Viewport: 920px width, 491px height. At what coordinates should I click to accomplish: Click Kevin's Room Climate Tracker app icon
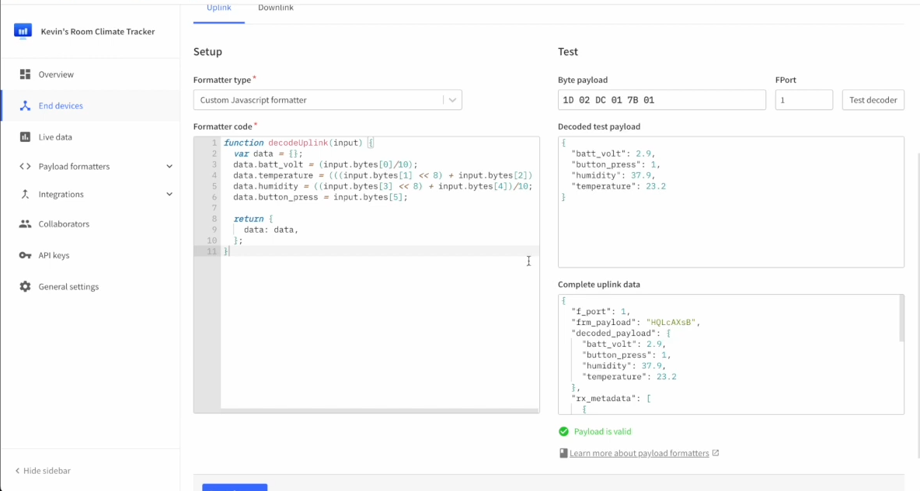click(22, 31)
